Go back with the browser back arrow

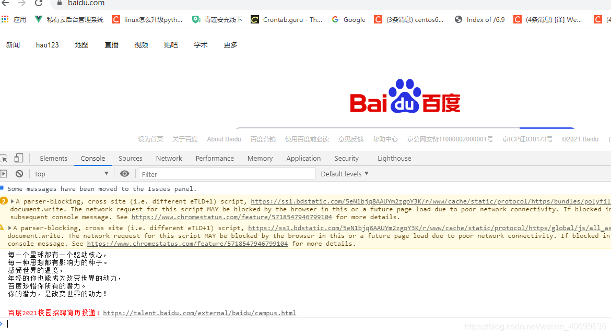click(5, 3)
